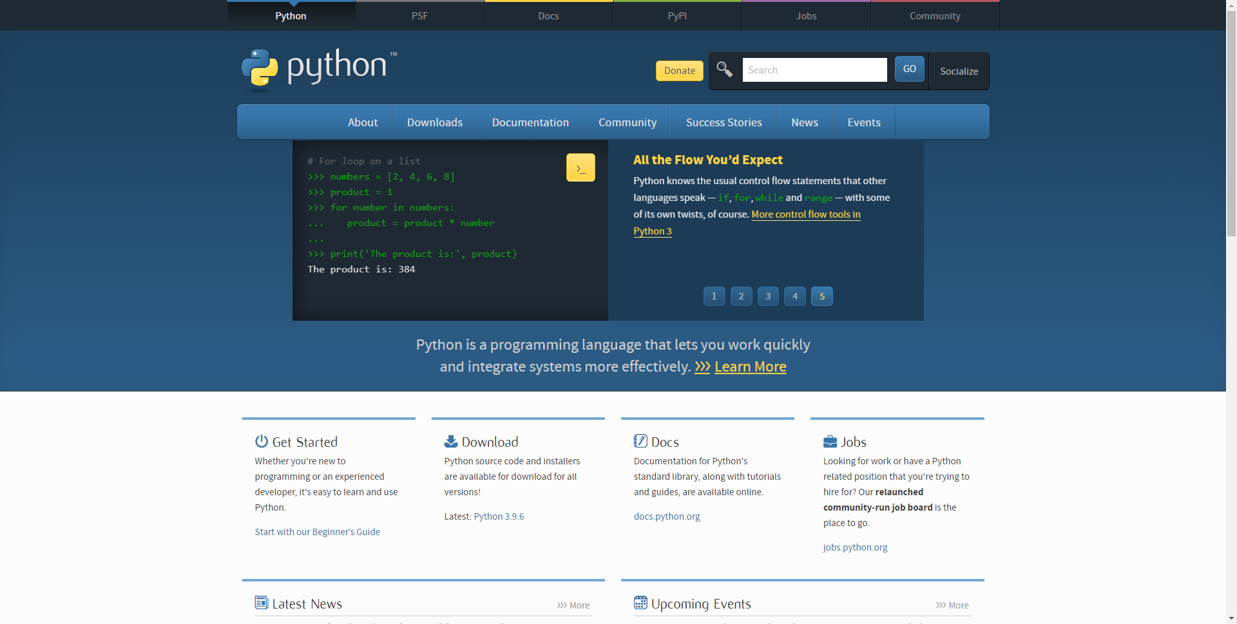
Task: Click the Donate button
Action: [x=680, y=71]
